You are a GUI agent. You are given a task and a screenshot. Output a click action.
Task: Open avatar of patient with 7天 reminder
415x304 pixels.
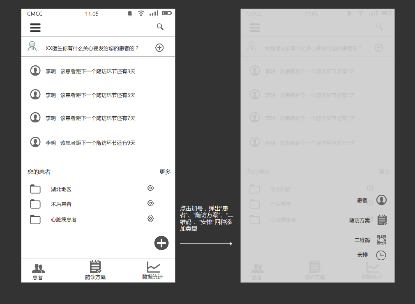pos(35,117)
